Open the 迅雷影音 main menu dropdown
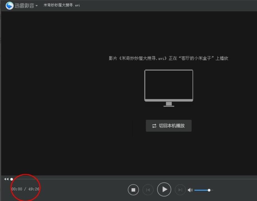 [26, 6]
